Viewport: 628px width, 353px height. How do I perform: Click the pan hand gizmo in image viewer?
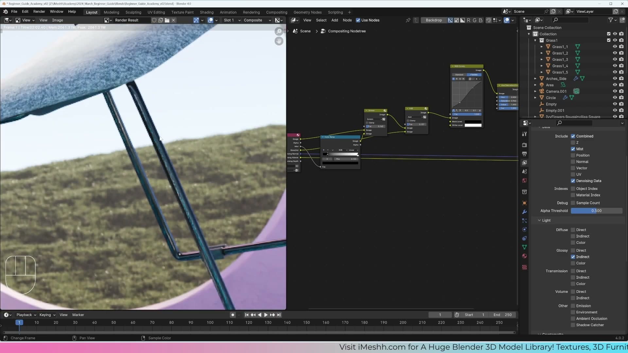click(x=279, y=41)
